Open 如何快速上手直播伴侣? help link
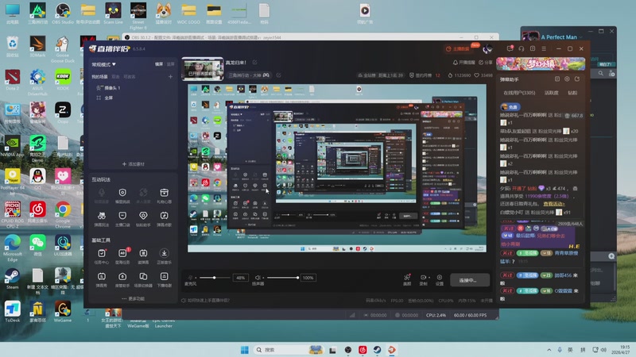This screenshot has height=357, width=636. [x=205, y=301]
